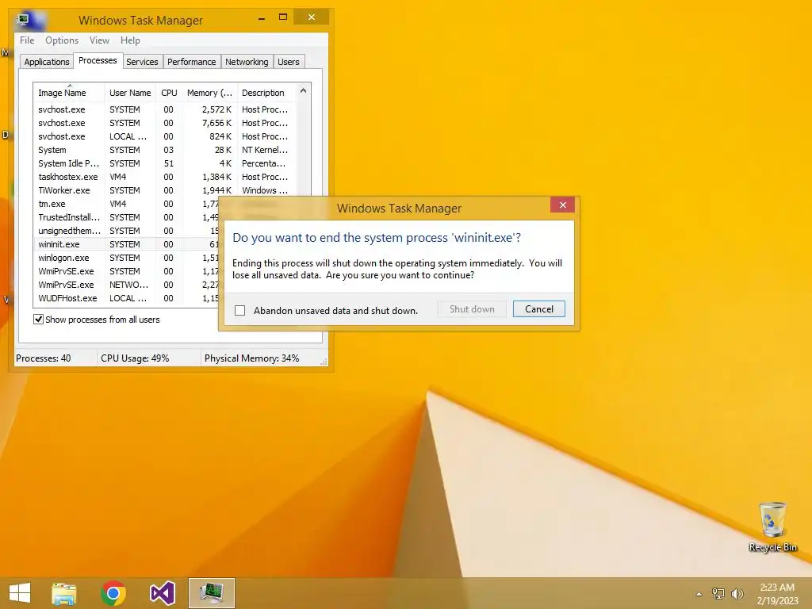
Task: Close the wininit.exe confirmation dialog
Action: tap(563, 205)
